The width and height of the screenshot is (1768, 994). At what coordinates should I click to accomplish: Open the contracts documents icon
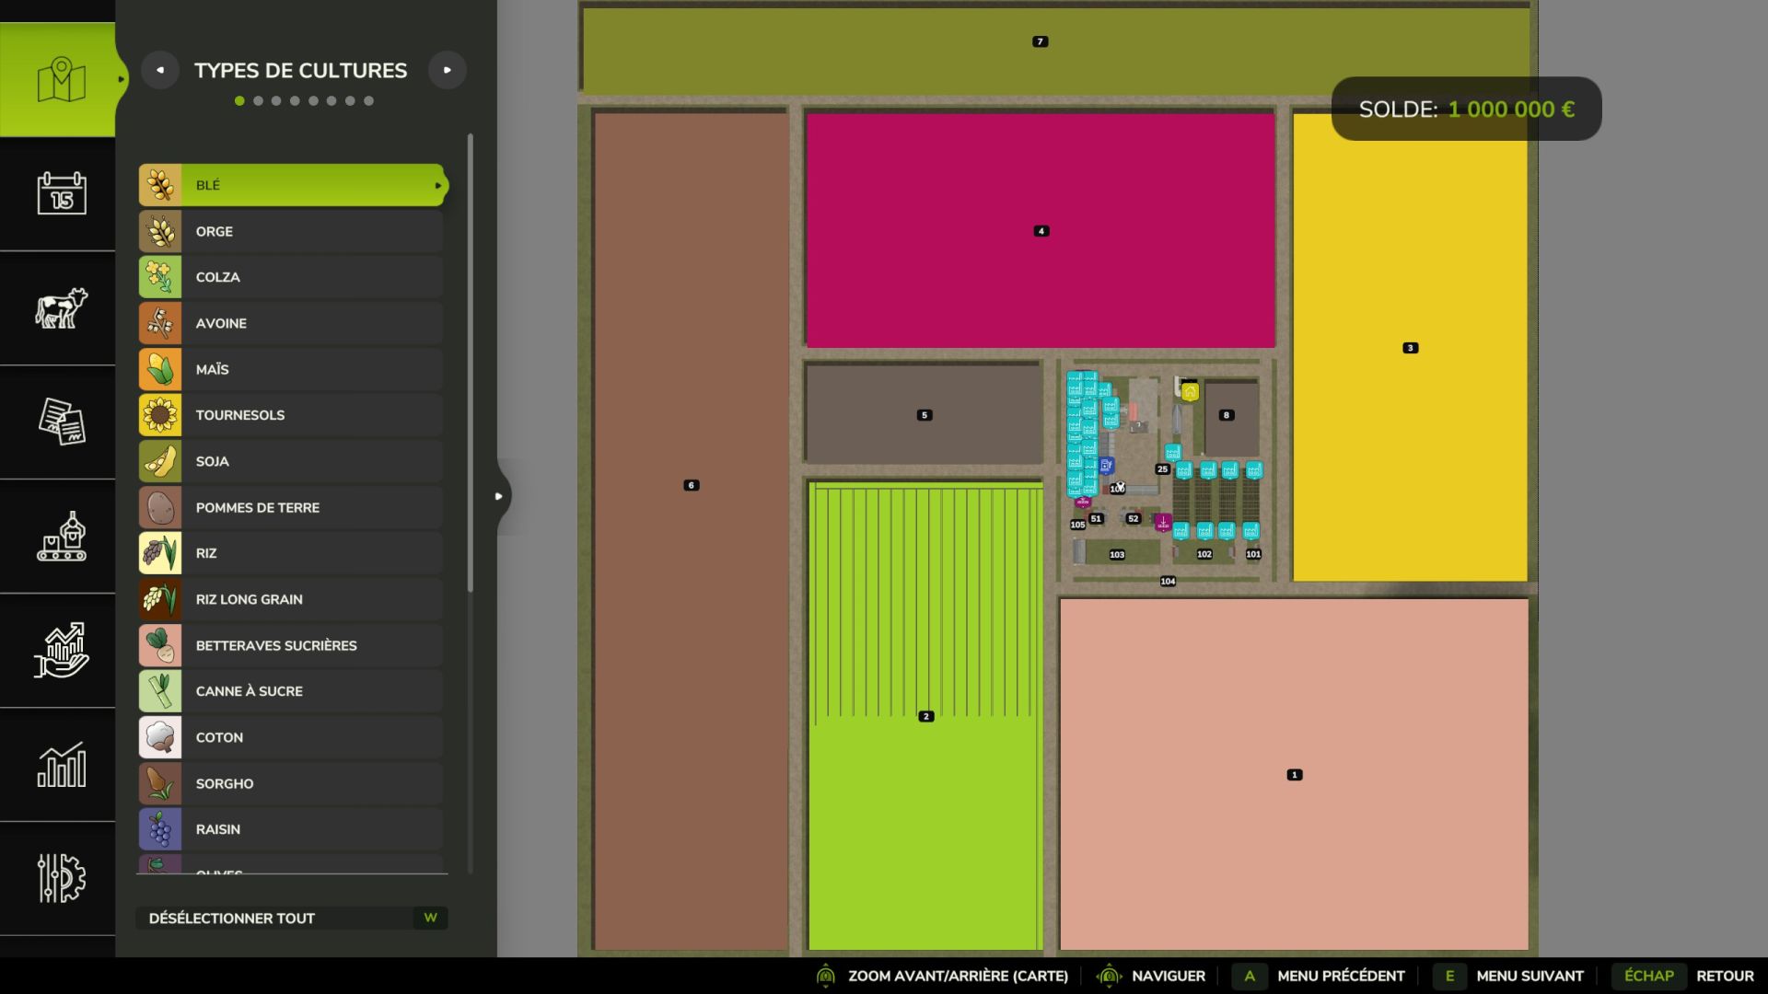point(61,422)
